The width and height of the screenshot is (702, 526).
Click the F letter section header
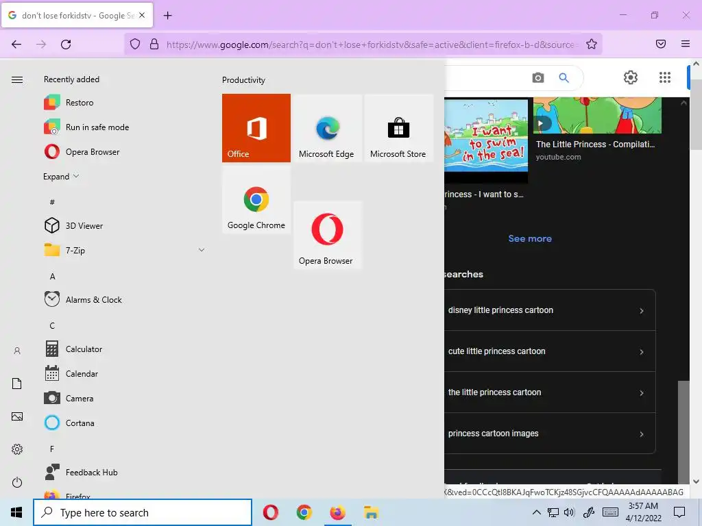pos(52,449)
